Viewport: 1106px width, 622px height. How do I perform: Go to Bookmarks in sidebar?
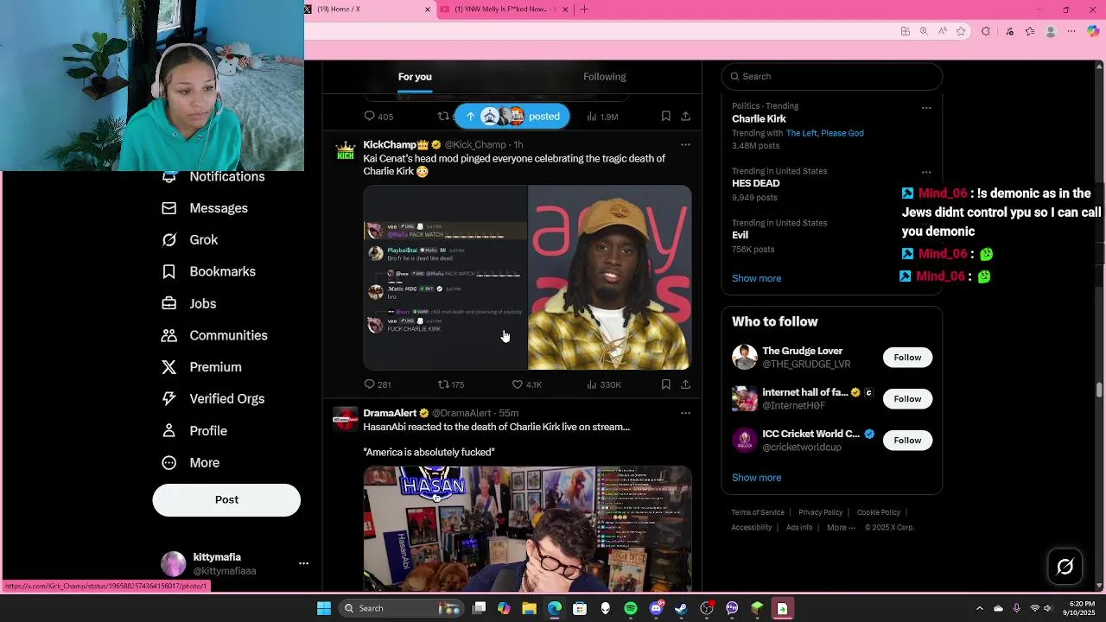click(x=208, y=271)
